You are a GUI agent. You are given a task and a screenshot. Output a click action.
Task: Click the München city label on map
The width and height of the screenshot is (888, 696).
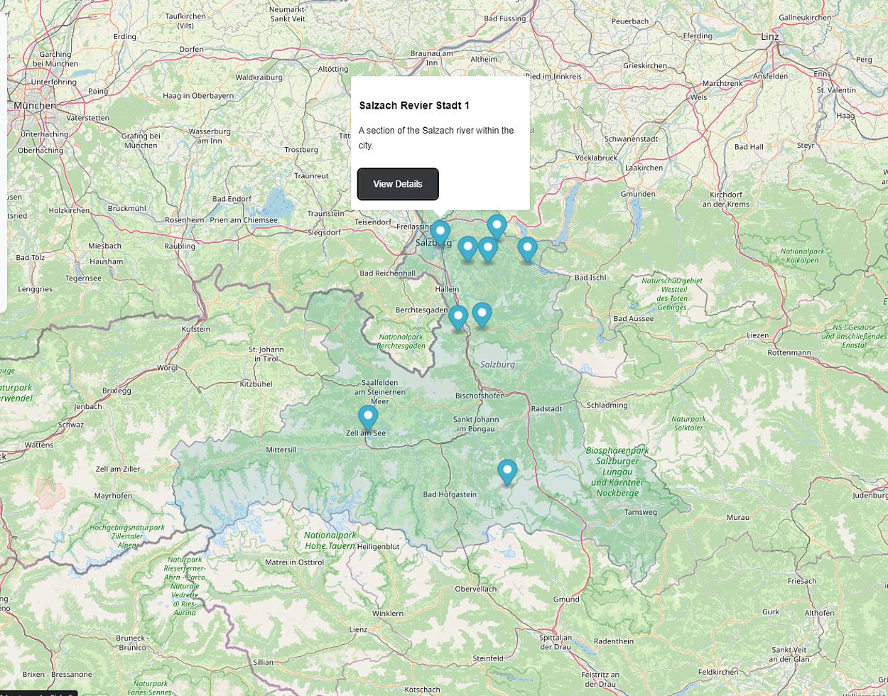(x=34, y=105)
